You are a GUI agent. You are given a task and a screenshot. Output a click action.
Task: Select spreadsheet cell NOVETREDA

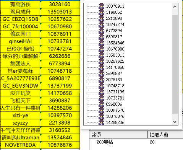(x=20, y=145)
